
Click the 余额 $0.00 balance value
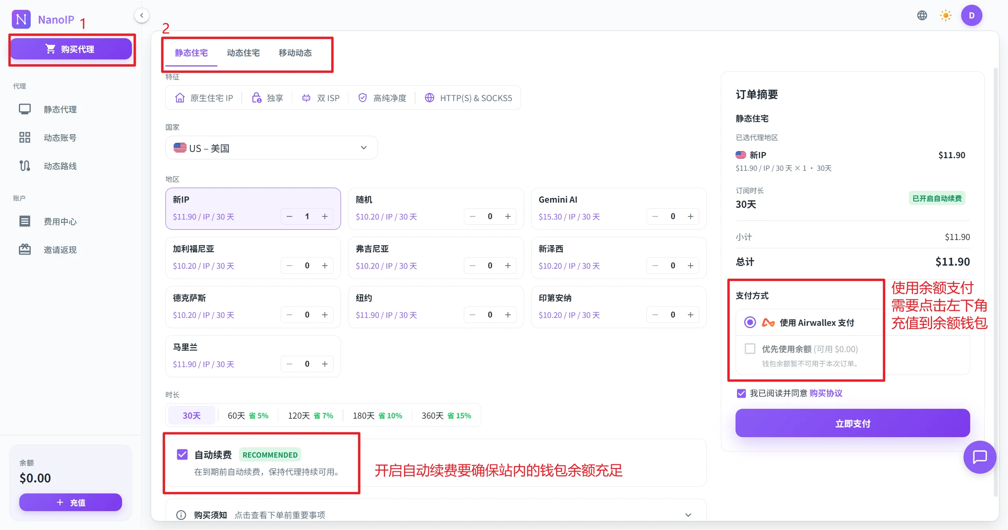click(x=35, y=478)
